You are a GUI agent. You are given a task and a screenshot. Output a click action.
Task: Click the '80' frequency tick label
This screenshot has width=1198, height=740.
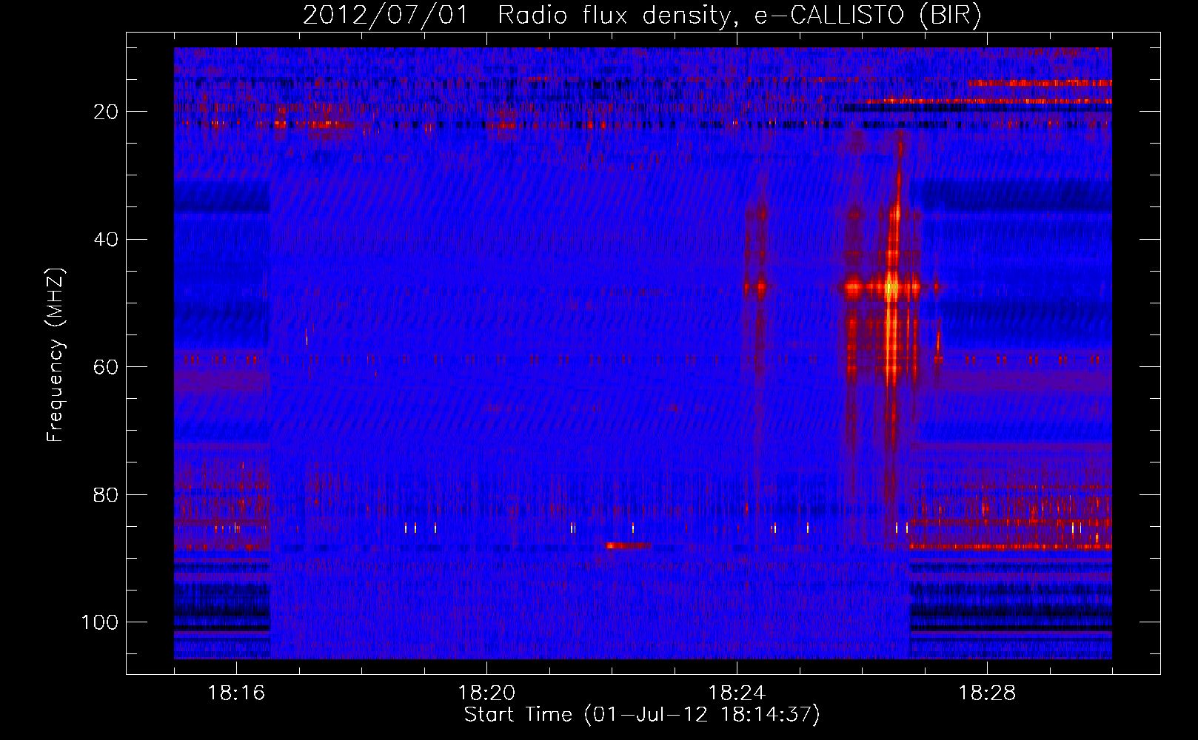coord(107,494)
